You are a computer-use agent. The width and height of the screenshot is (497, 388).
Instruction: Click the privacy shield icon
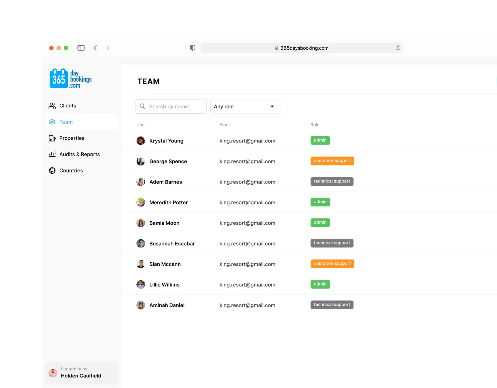click(x=193, y=48)
